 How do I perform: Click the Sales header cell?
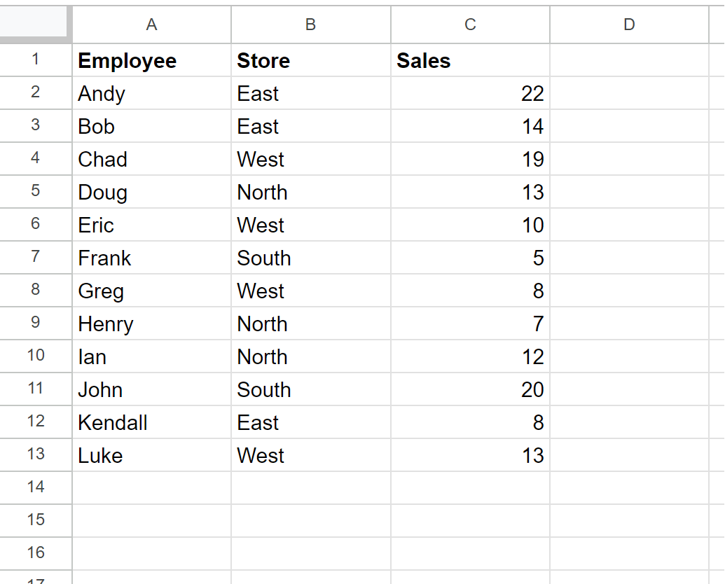[470, 61]
